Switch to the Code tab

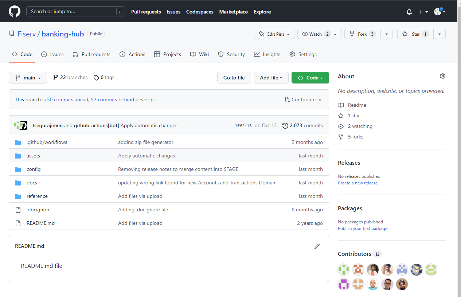pyautogui.click(x=22, y=54)
